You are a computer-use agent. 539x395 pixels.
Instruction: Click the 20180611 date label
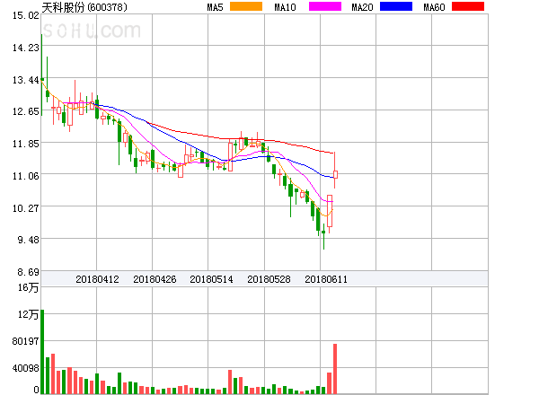326,279
